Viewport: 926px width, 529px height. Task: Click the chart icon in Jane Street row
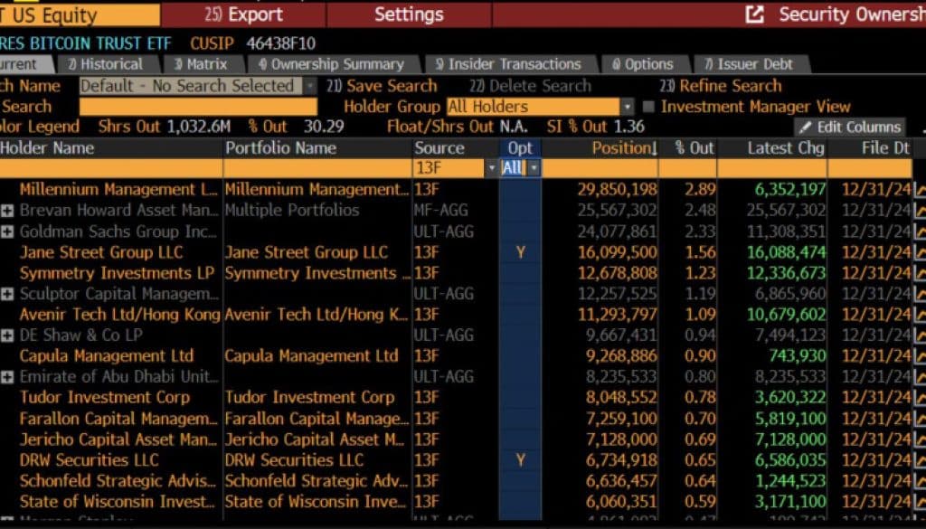(x=921, y=252)
